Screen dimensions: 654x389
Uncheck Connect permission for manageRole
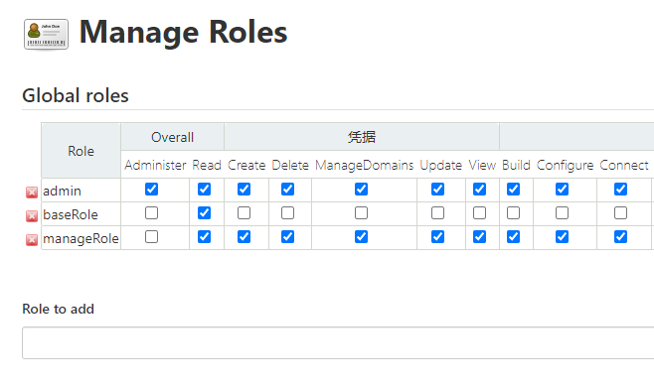click(x=620, y=236)
